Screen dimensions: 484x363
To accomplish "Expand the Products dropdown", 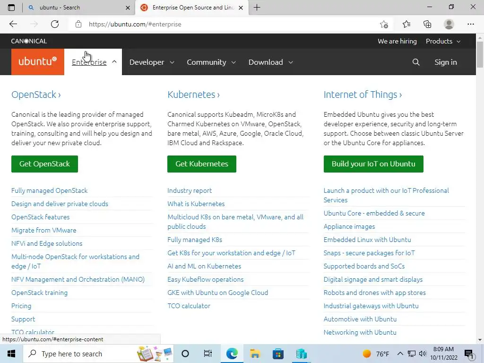I will pyautogui.click(x=443, y=41).
